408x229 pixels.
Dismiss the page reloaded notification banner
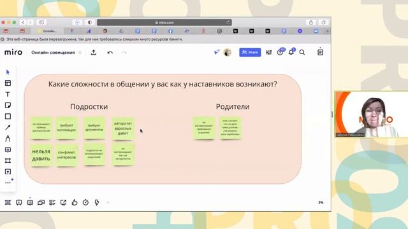(3, 39)
